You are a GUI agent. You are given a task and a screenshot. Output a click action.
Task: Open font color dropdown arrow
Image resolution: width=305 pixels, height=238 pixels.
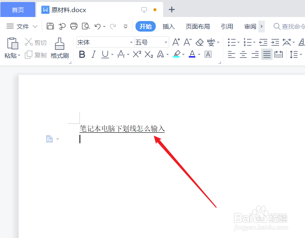coord(199,55)
